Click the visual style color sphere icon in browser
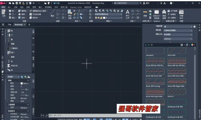Viewport: 201px width, 120px height. (192, 45)
